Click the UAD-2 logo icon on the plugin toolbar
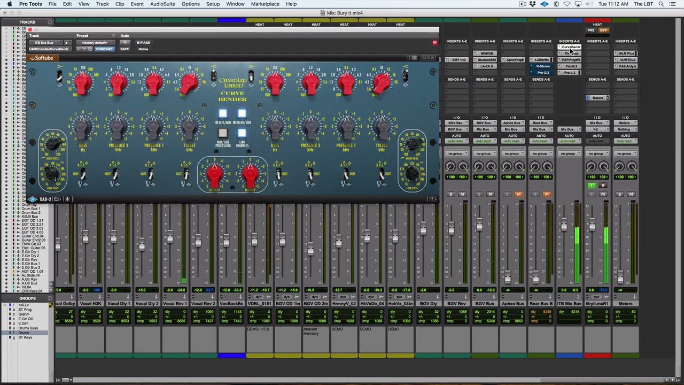The width and height of the screenshot is (684, 385). pos(33,199)
